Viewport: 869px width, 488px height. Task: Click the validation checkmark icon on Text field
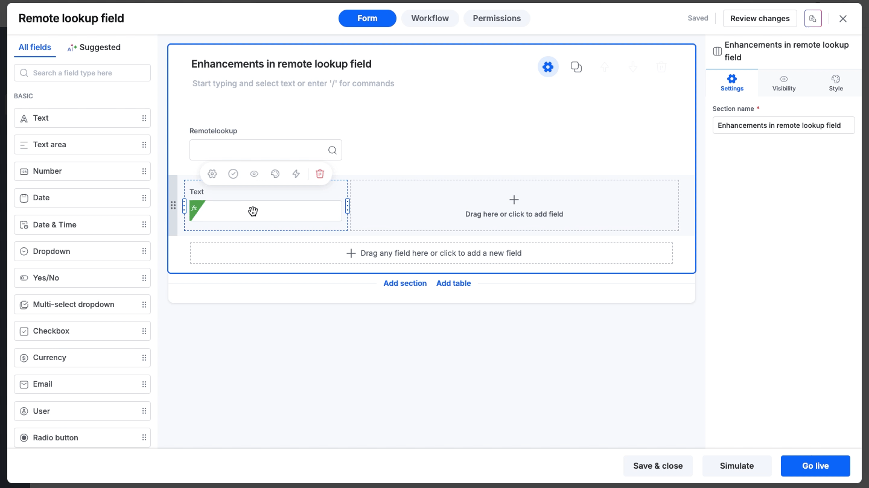tap(233, 174)
